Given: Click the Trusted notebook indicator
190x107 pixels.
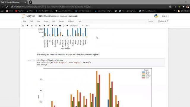Looking at the screenshot, I should click(150, 21).
